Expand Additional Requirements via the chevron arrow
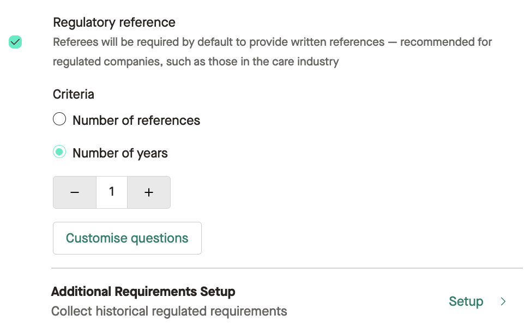 click(x=503, y=301)
